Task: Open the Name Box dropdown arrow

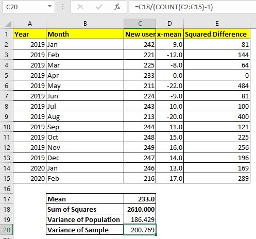Action: [49, 7]
